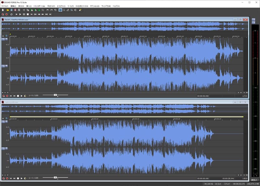Click Go to Start in main transport bar
This screenshot has height=186, width=260.
coord(32,14)
